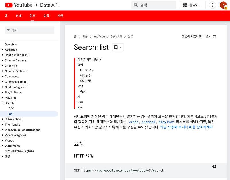
Task: Switch to the 샘플 navigation tab
Action: point(46,16)
